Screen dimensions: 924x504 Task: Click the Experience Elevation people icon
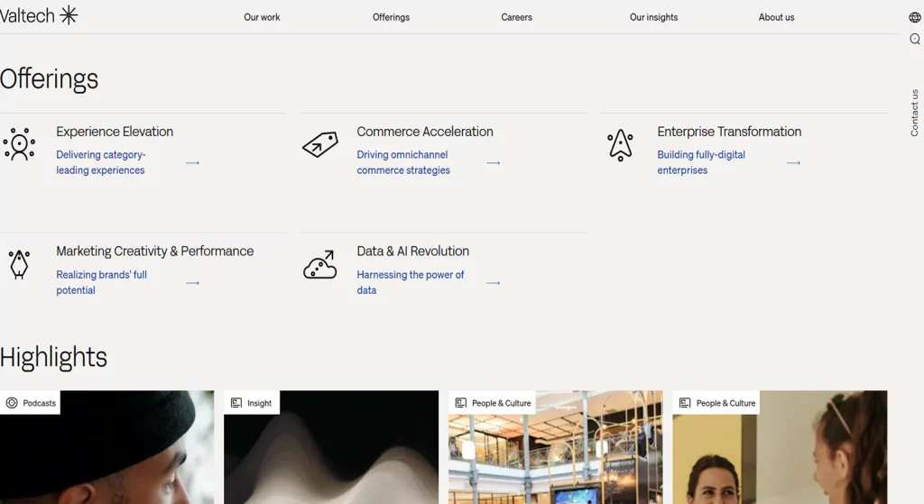(x=19, y=144)
